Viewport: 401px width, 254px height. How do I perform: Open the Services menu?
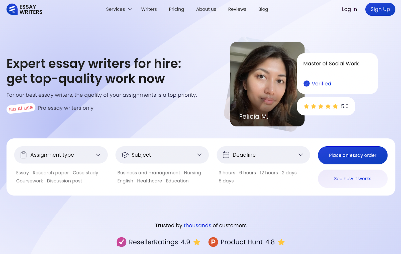pyautogui.click(x=119, y=9)
